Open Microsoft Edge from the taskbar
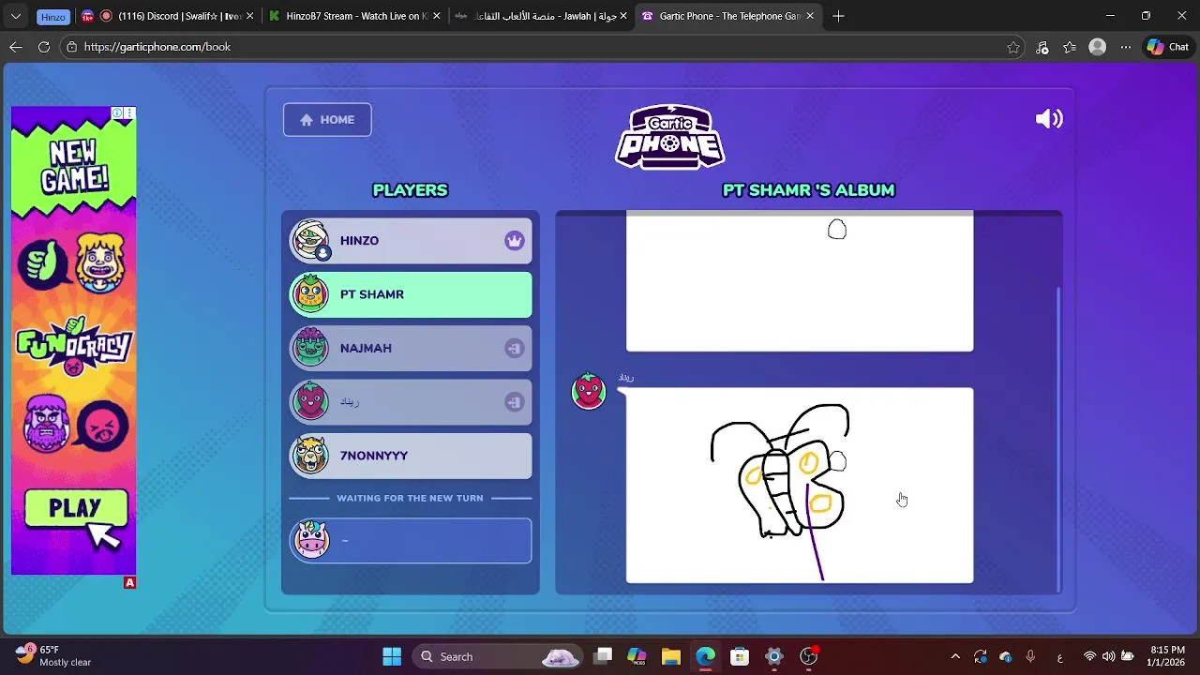The image size is (1200, 675). [x=705, y=656]
